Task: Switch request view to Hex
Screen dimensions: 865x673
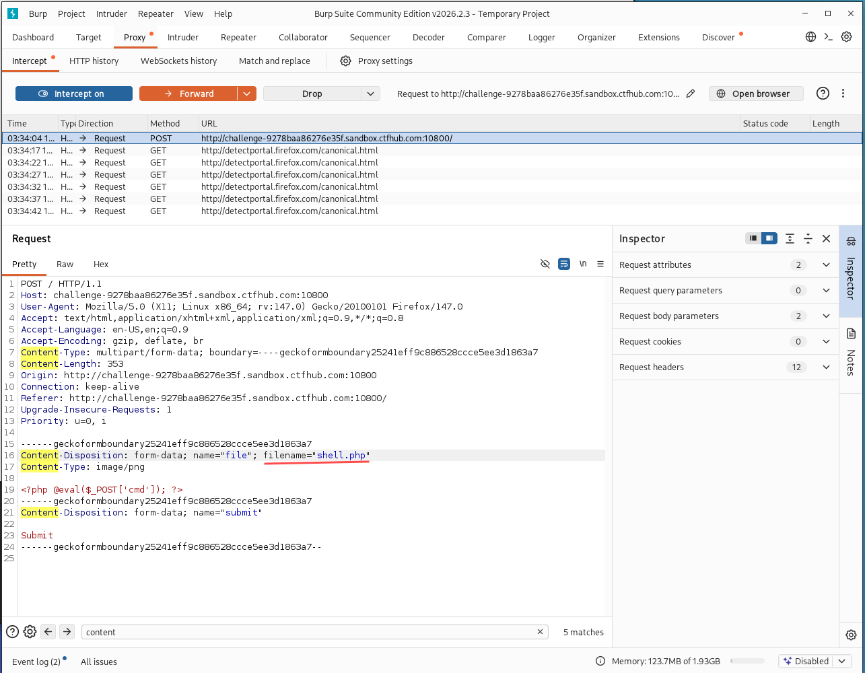Action: pos(101,264)
